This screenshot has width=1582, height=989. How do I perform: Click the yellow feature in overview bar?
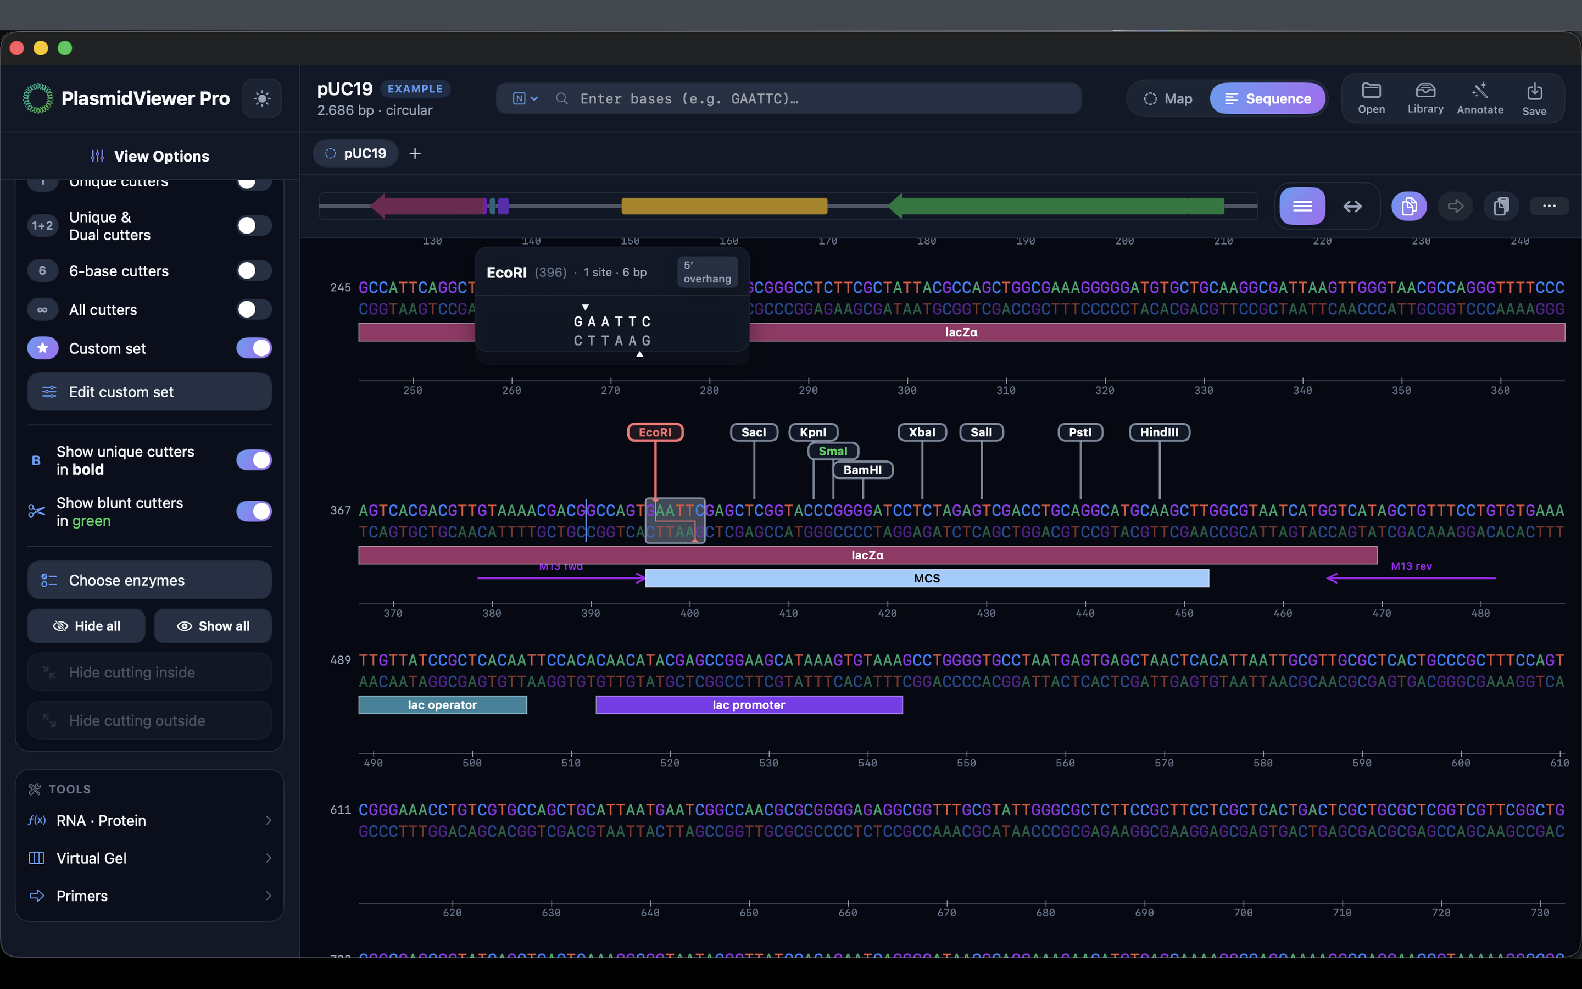click(x=723, y=206)
